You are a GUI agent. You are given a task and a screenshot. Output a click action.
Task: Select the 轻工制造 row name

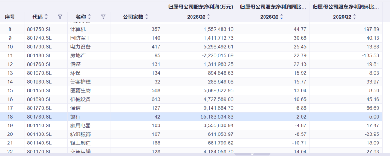pos(80,143)
